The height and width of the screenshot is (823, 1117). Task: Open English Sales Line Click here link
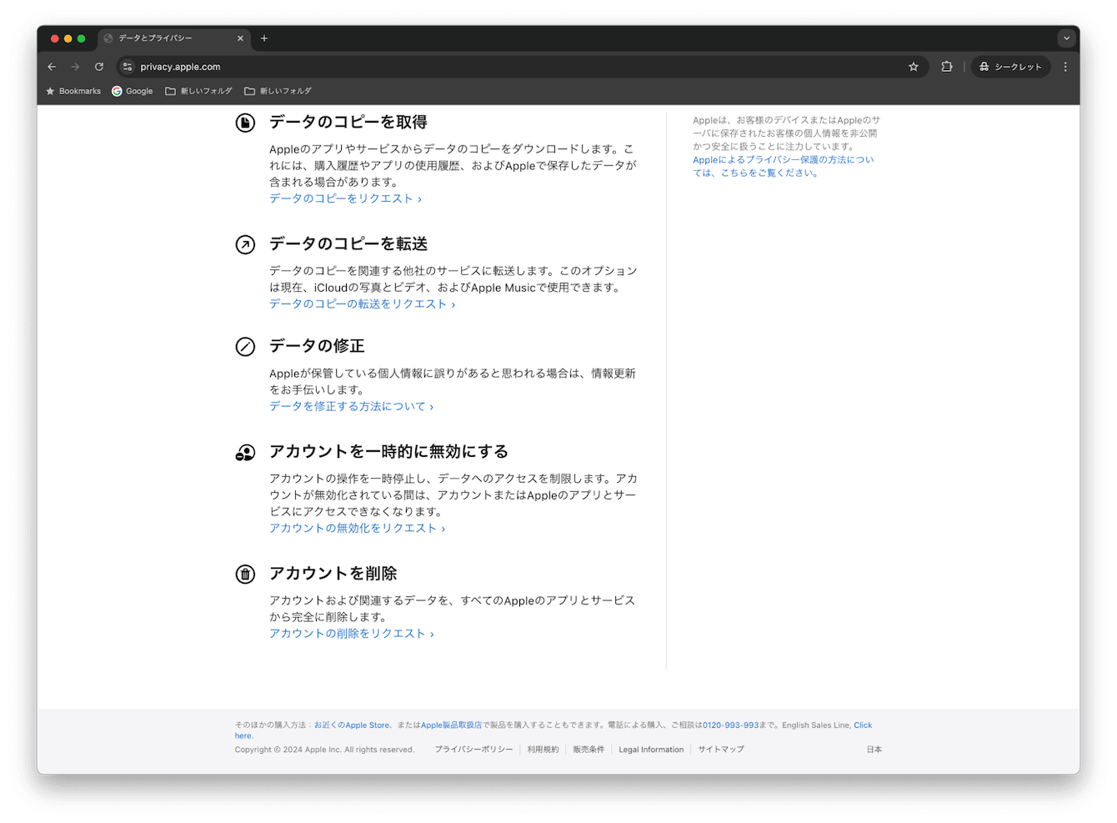pos(863,725)
